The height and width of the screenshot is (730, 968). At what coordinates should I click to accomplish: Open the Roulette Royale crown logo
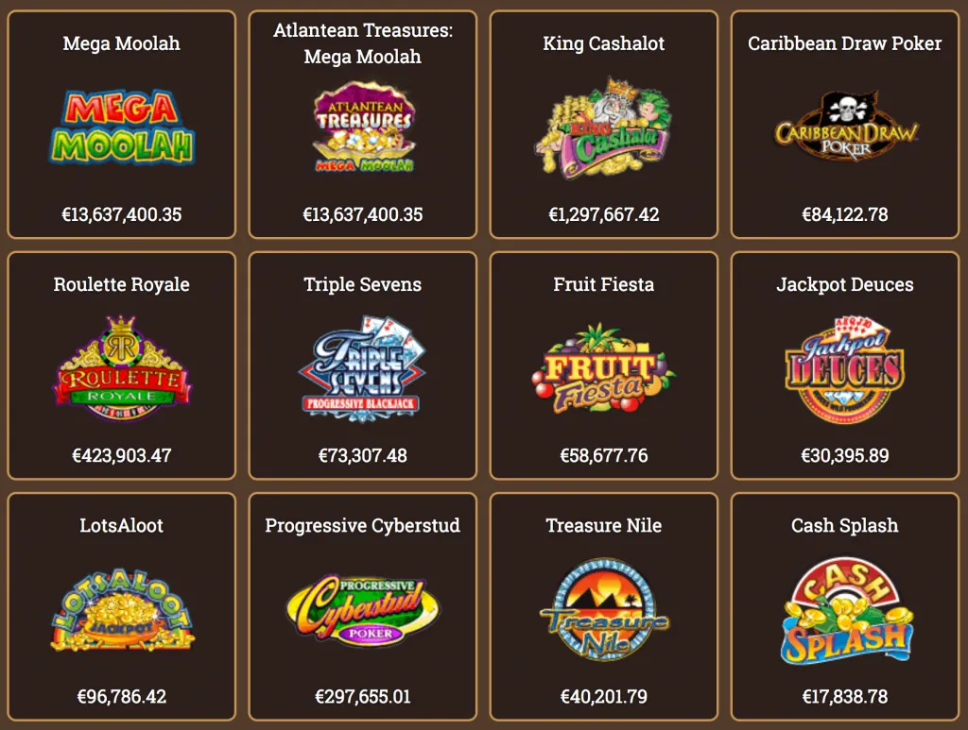(122, 368)
